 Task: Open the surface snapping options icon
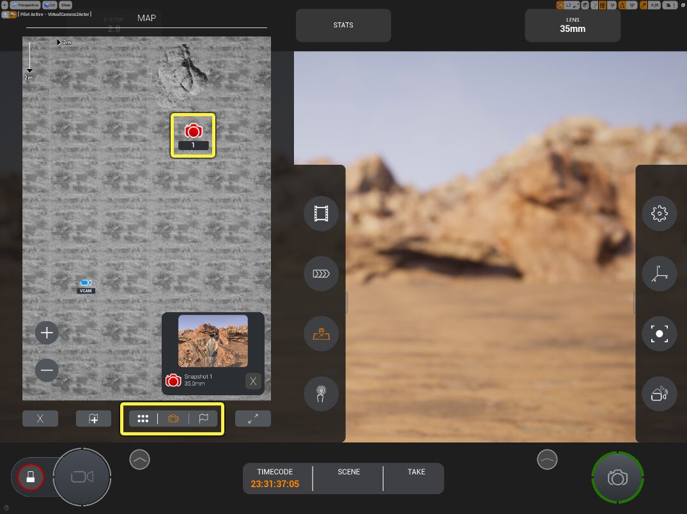594,5
